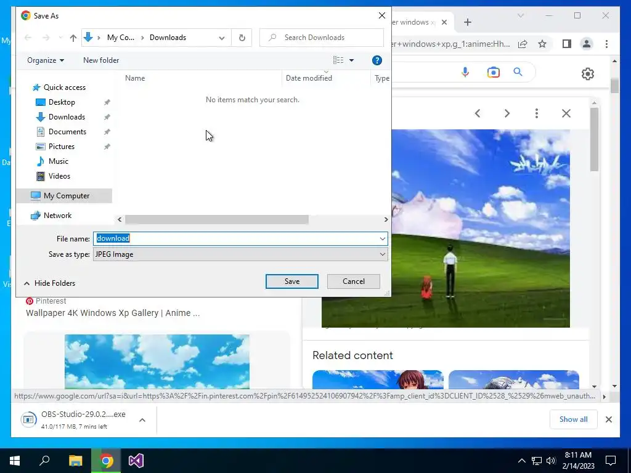Click the Back navigation arrow in dialog

28,38
